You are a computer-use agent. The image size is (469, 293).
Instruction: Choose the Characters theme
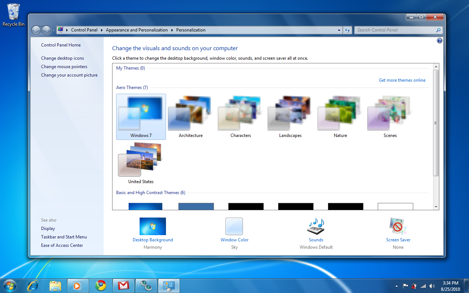pos(241,117)
